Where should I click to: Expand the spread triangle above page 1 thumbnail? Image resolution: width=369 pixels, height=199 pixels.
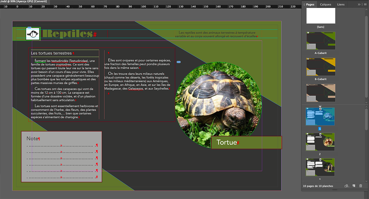(x=320, y=107)
